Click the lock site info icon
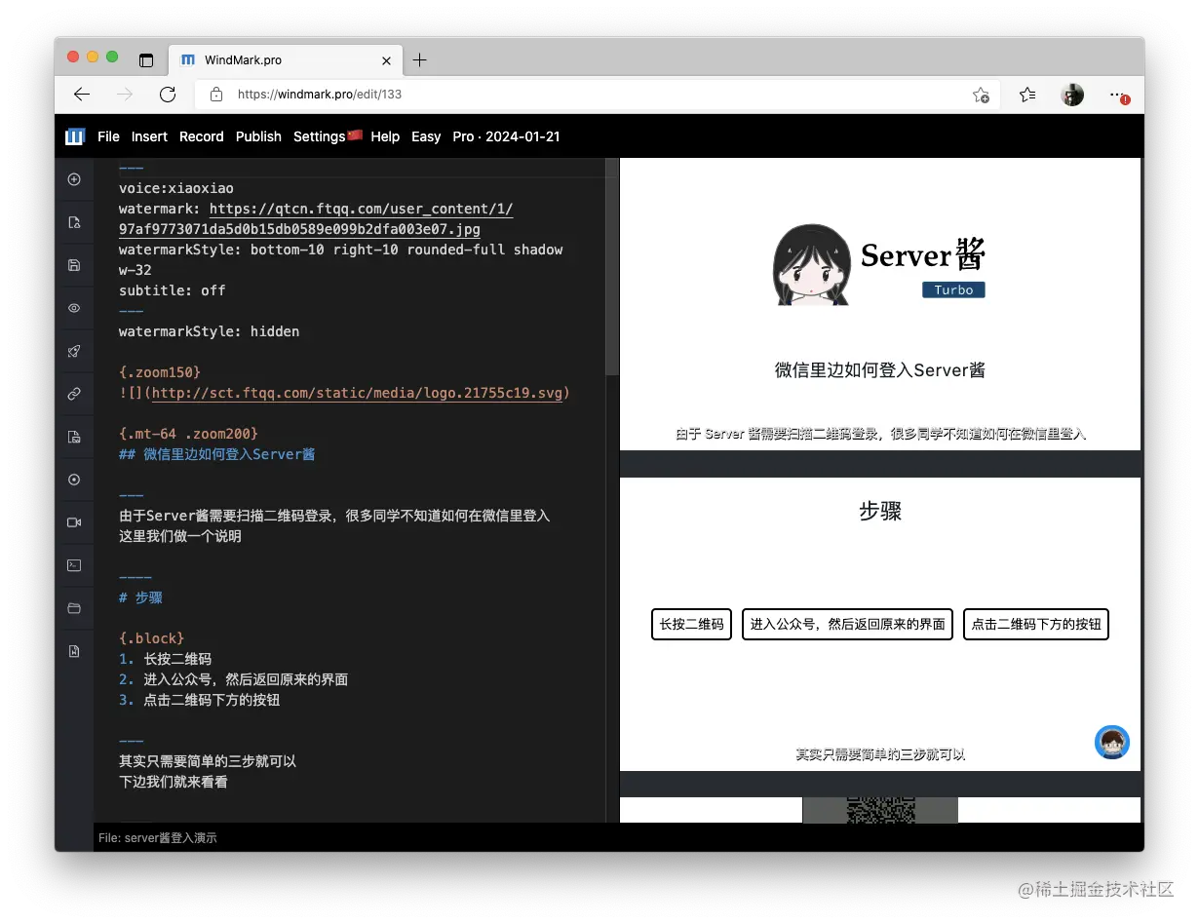 click(x=216, y=95)
